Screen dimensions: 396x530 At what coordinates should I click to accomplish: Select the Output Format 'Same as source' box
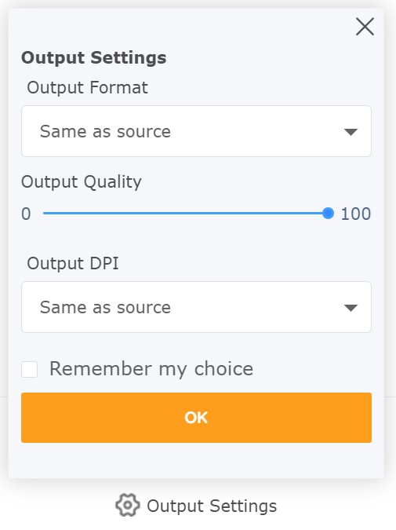point(196,131)
